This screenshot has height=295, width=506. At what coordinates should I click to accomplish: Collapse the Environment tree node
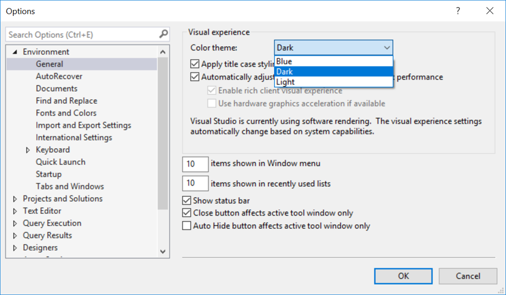tap(15, 51)
